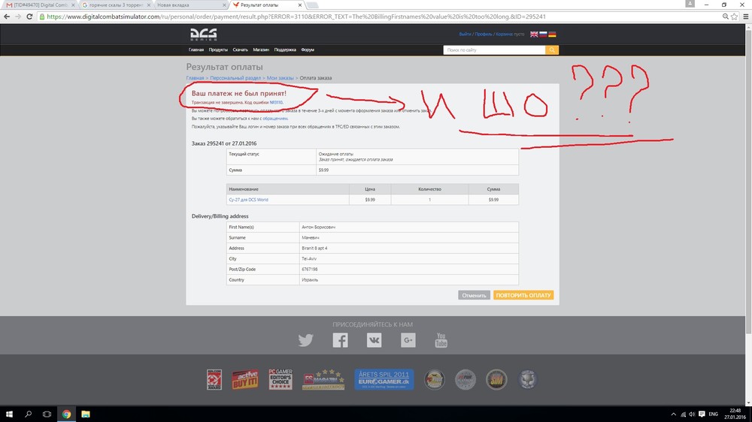Click the SIM round award badge
Image resolution: width=752 pixels, height=422 pixels.
point(496,380)
